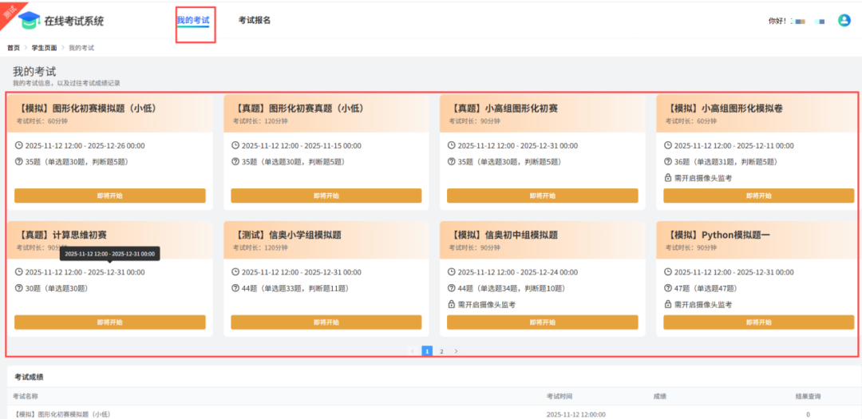Click clock icon on 图形化初赛模拟题 card
This screenshot has height=419, width=862.
pyautogui.click(x=19, y=146)
